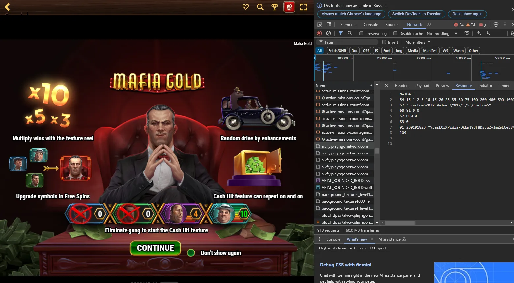The width and height of the screenshot is (514, 283).
Task: Open game search with magnifier icon
Action: [260, 7]
